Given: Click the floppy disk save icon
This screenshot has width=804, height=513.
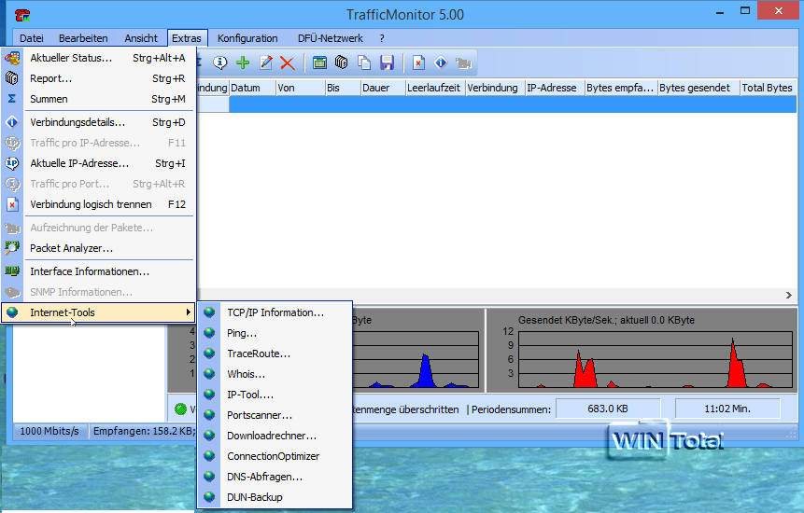Looking at the screenshot, I should pos(387,62).
